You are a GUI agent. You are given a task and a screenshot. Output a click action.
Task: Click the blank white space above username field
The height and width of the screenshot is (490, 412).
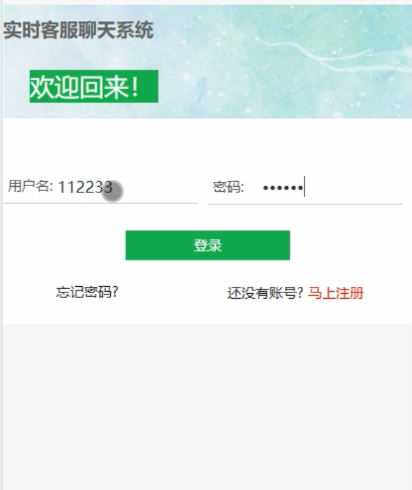tap(208, 147)
